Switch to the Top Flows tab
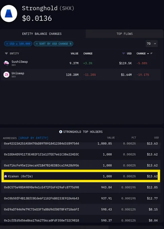The height and width of the screenshot is (229, 164). point(125,34)
